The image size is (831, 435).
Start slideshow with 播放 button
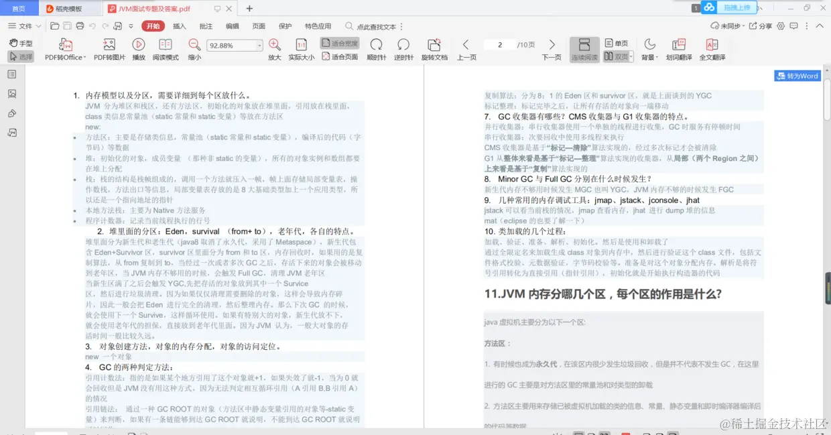click(x=139, y=49)
